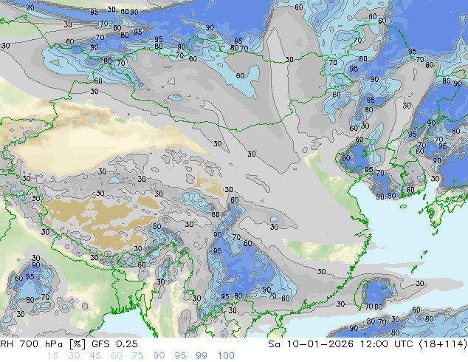
Task: Select legend value 15 below the map
Action: [x=52, y=356]
